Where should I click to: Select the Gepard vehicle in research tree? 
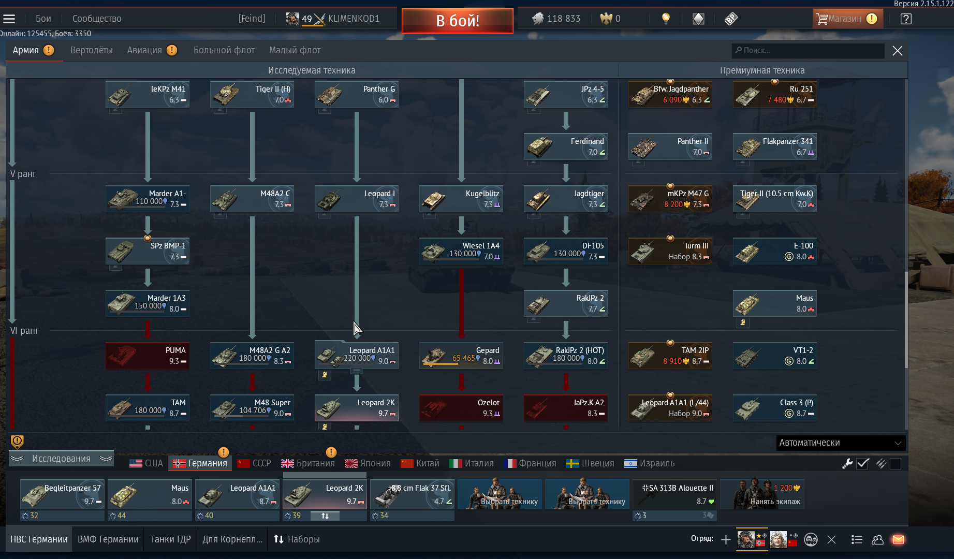point(461,356)
